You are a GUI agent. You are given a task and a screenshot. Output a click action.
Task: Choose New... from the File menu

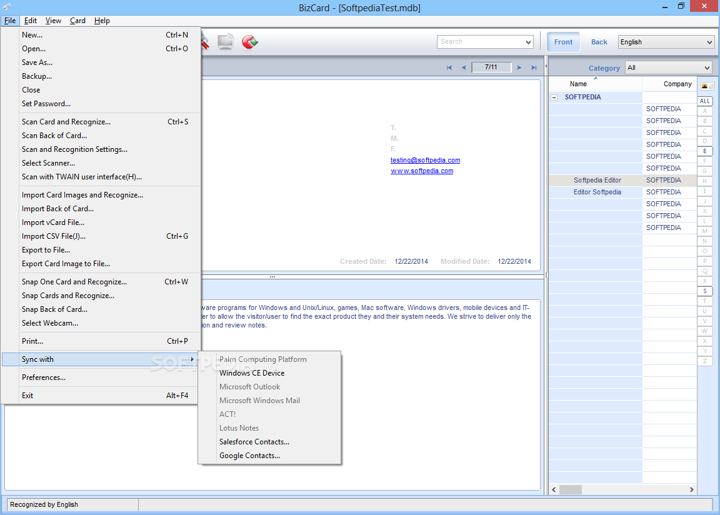click(101, 35)
